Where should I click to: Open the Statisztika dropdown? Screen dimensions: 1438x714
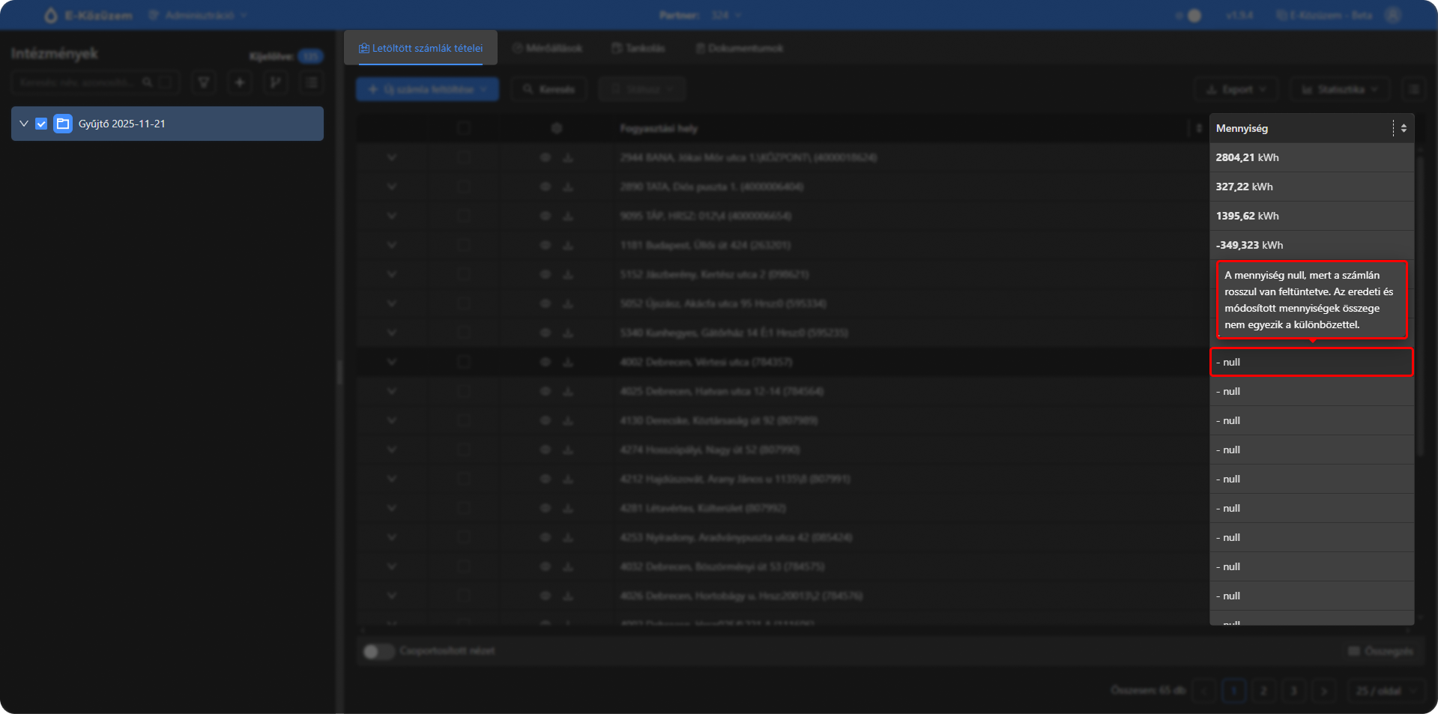[1339, 89]
